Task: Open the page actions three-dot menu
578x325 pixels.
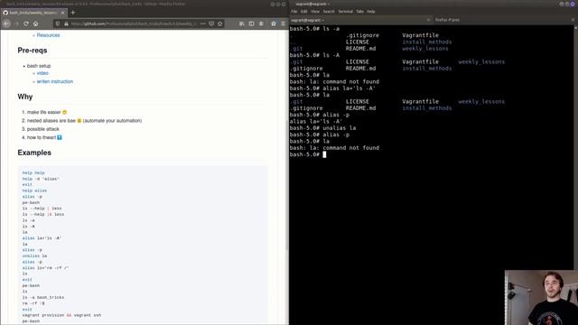Action: click(202, 23)
